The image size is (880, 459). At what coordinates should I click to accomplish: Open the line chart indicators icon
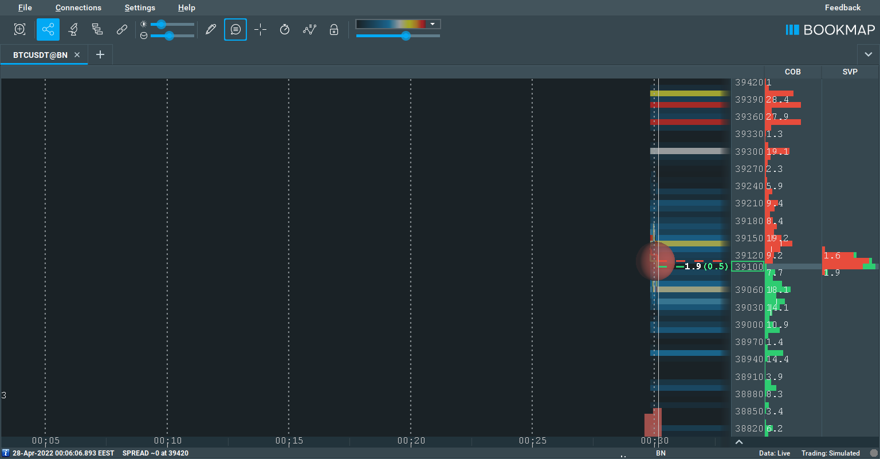[x=310, y=30]
